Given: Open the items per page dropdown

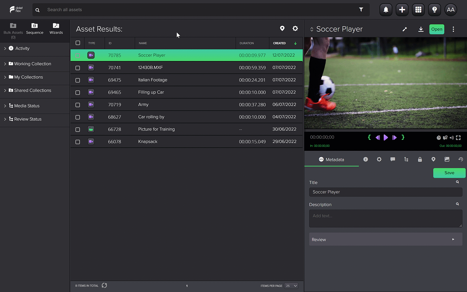Looking at the screenshot, I should tap(291, 286).
